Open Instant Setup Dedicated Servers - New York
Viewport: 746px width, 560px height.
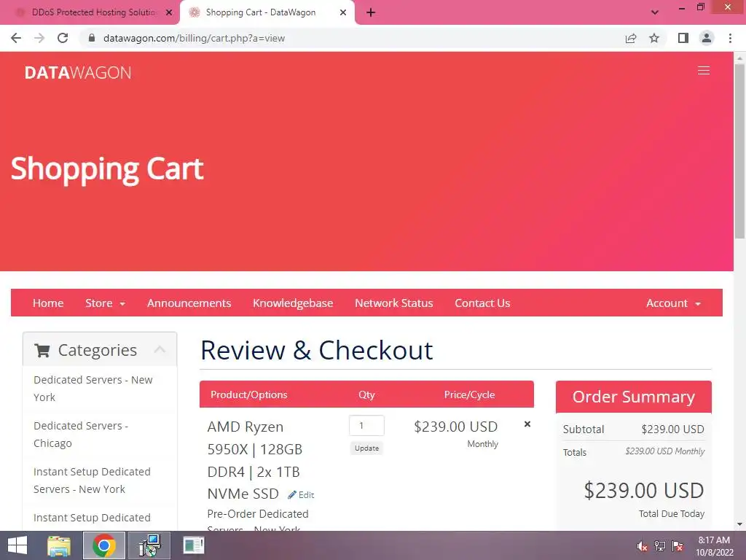point(92,481)
